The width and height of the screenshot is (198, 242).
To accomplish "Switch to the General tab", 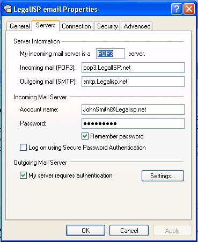I will coord(20,26).
